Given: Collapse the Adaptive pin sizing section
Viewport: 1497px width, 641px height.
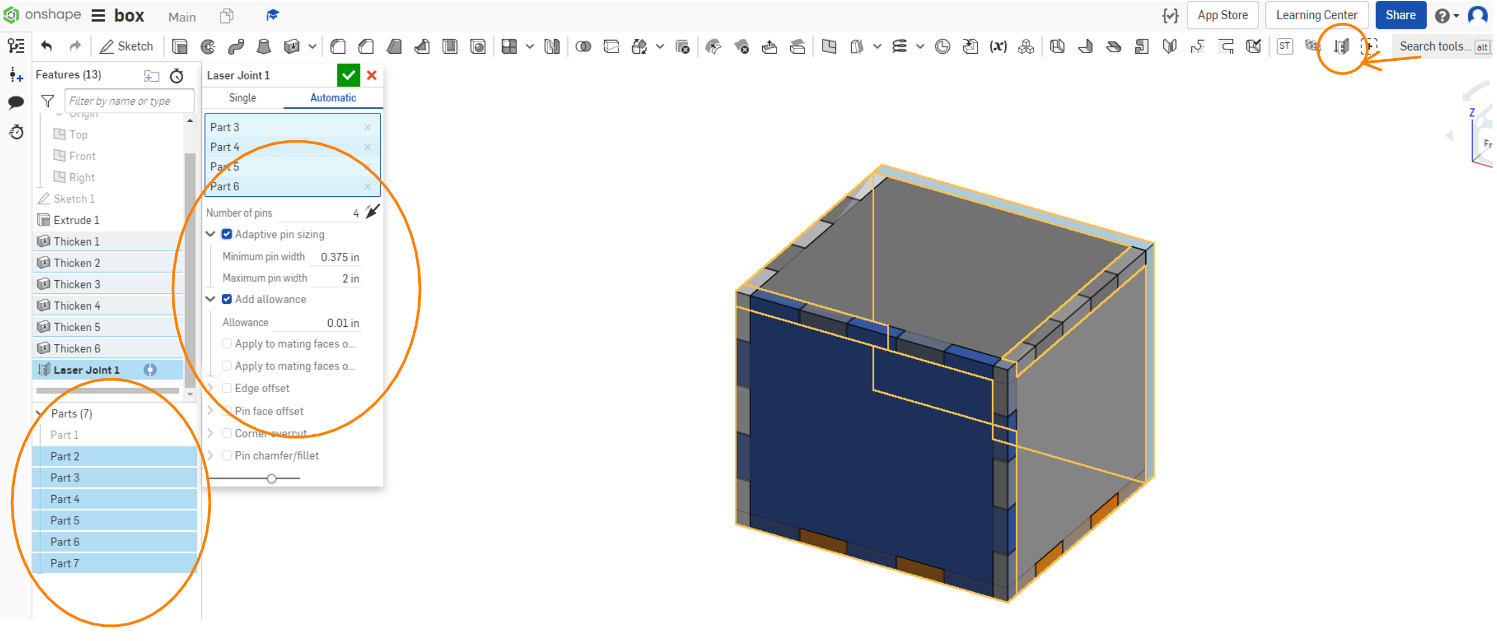Looking at the screenshot, I should pos(210,234).
